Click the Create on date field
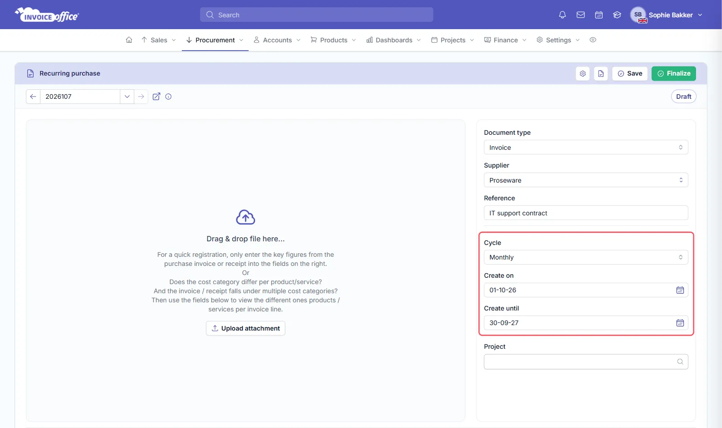The height and width of the screenshot is (428, 722). click(x=586, y=290)
